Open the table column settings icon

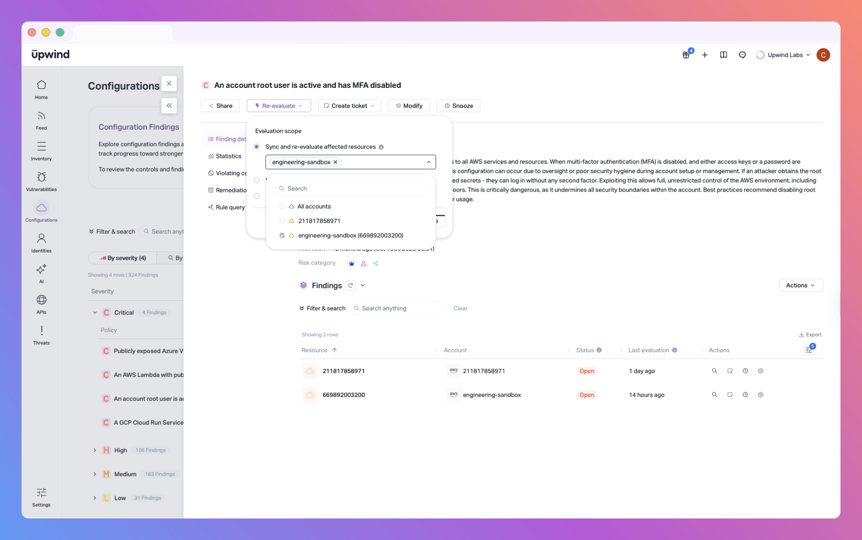coord(809,350)
